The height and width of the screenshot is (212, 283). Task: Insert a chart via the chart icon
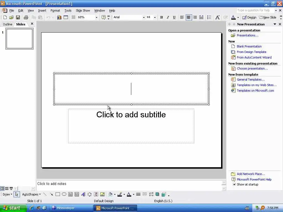coord(59,17)
